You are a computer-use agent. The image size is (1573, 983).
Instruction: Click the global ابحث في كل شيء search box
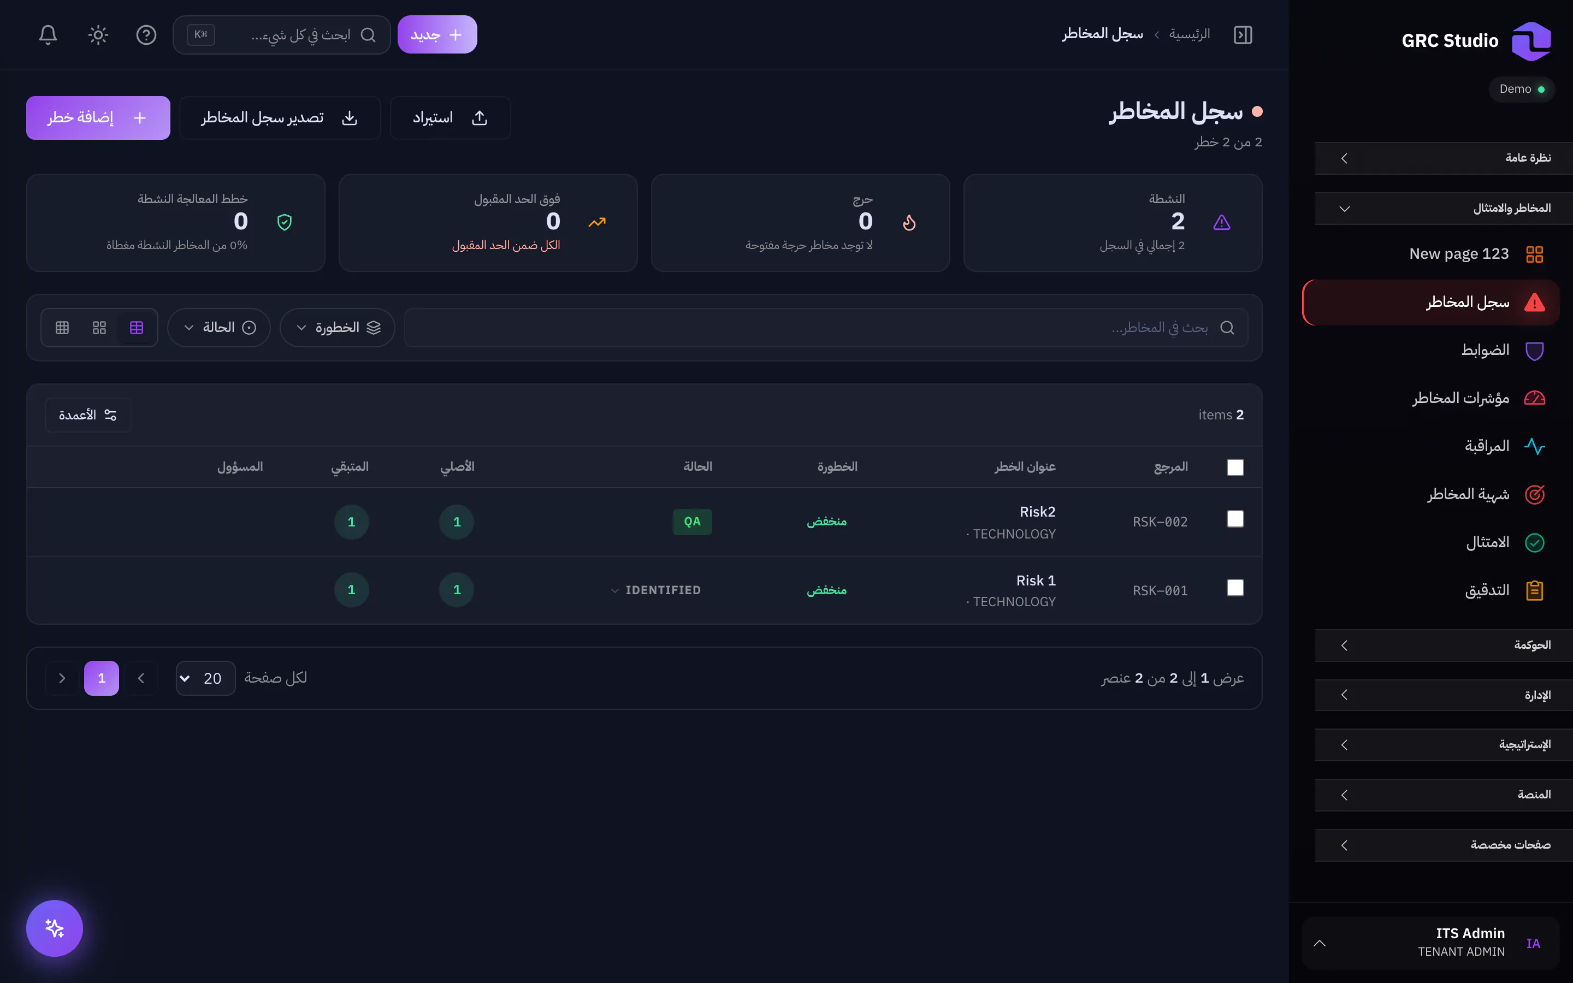(281, 34)
